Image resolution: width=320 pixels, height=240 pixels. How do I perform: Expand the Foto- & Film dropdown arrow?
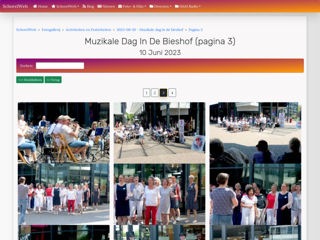145,6
